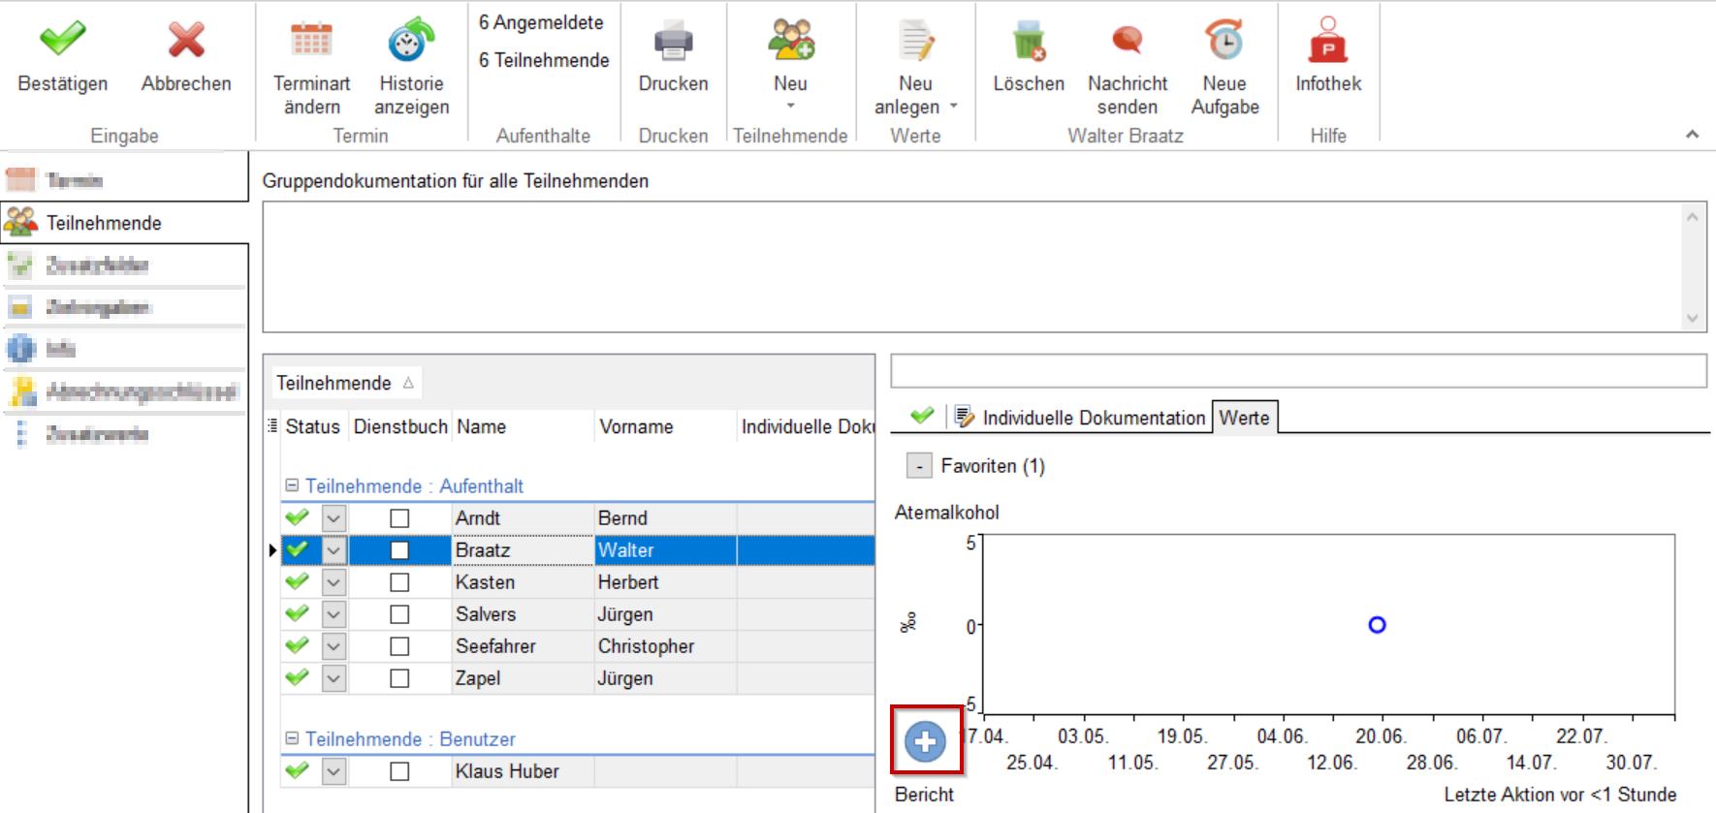Select Teilnehmende in the left sidebar

[x=104, y=223]
